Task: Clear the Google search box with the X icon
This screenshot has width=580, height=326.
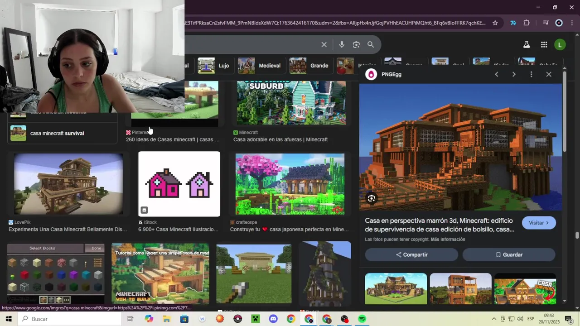Action: coord(324,44)
